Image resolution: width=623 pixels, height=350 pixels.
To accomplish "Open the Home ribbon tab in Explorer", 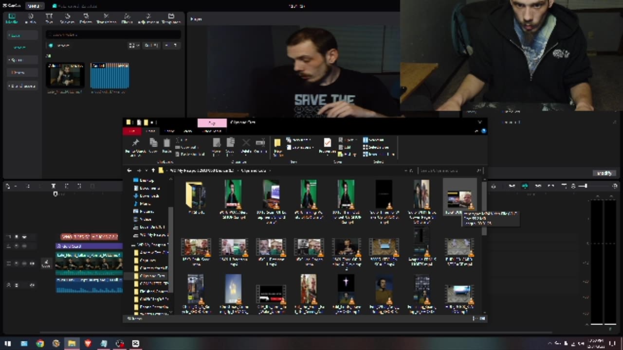I will [151, 131].
